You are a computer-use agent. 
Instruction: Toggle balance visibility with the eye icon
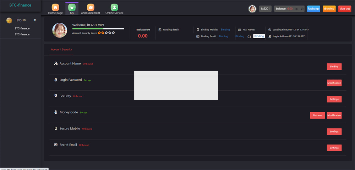pos(296,9)
